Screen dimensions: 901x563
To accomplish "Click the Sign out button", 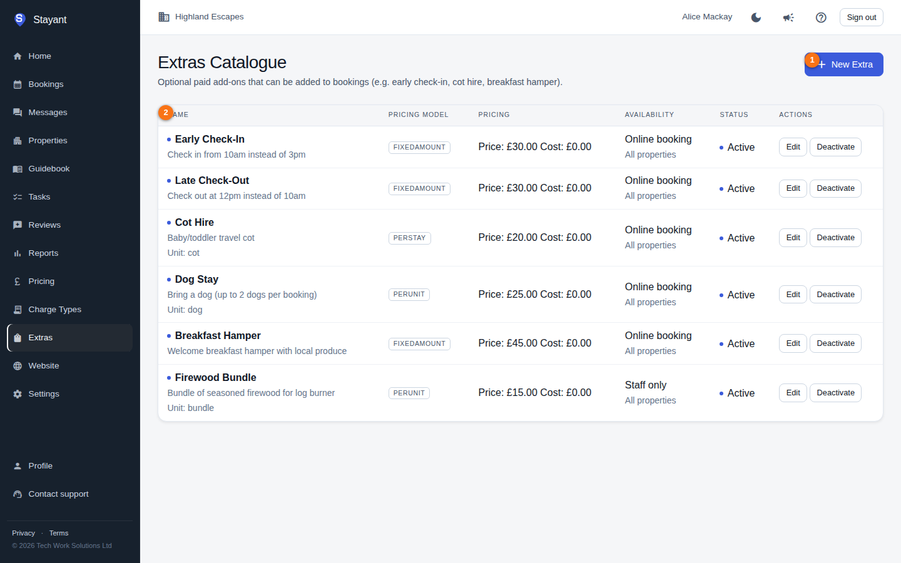I will 861,18.
